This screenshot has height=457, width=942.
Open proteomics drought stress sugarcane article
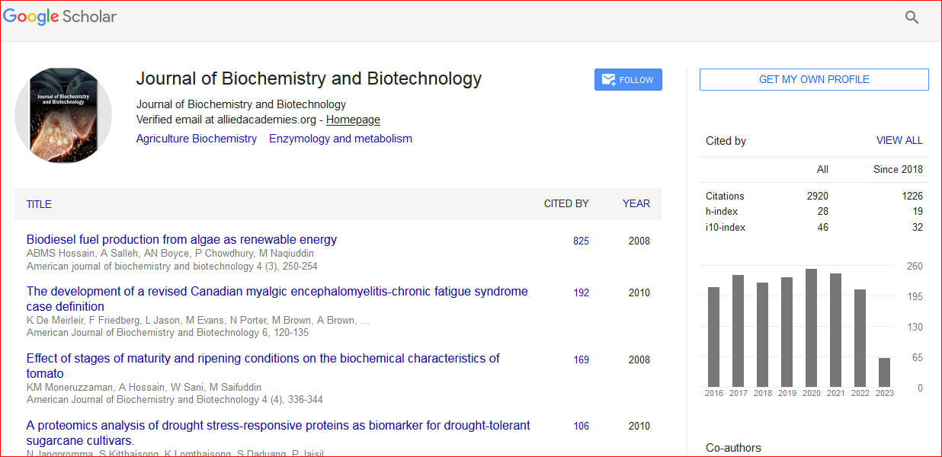coord(278,425)
